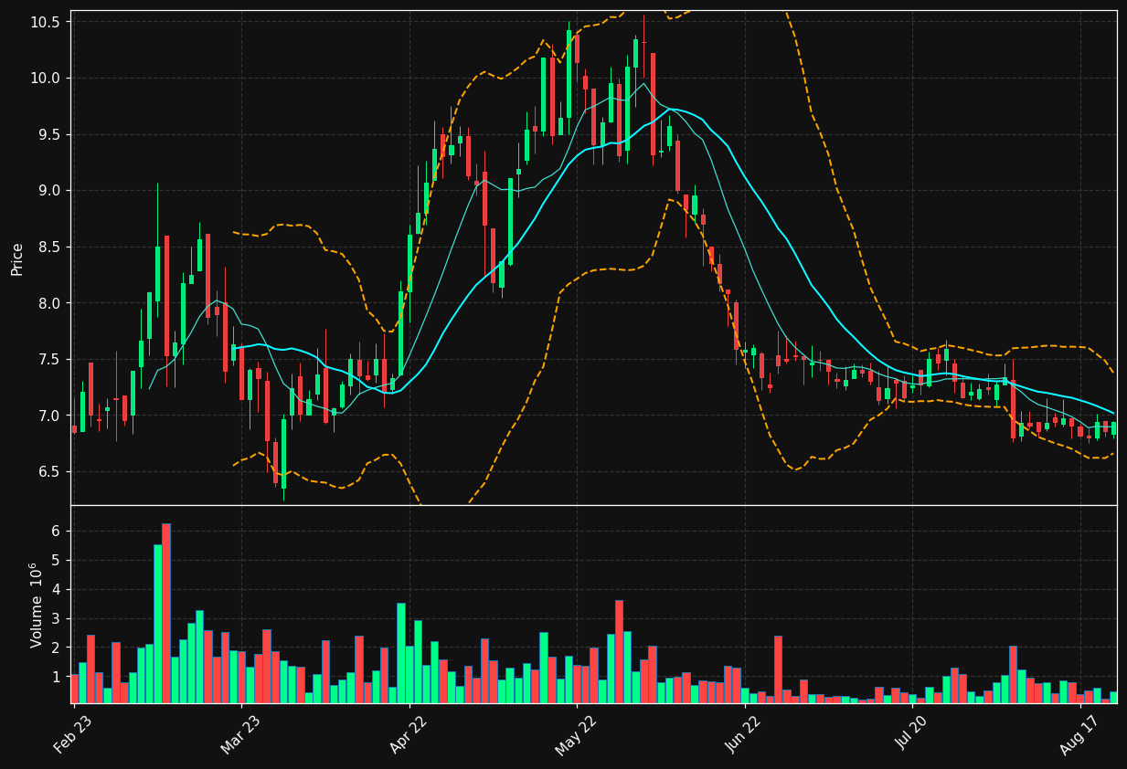
Task: Click the Feb 23 date label
Action: 73,734
